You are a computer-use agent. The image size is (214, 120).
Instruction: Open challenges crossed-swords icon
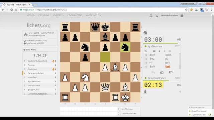[157, 16]
